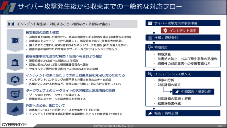Click the 対応計画の策定 bullet
This screenshot has width=227, height=128.
click(x=169, y=85)
